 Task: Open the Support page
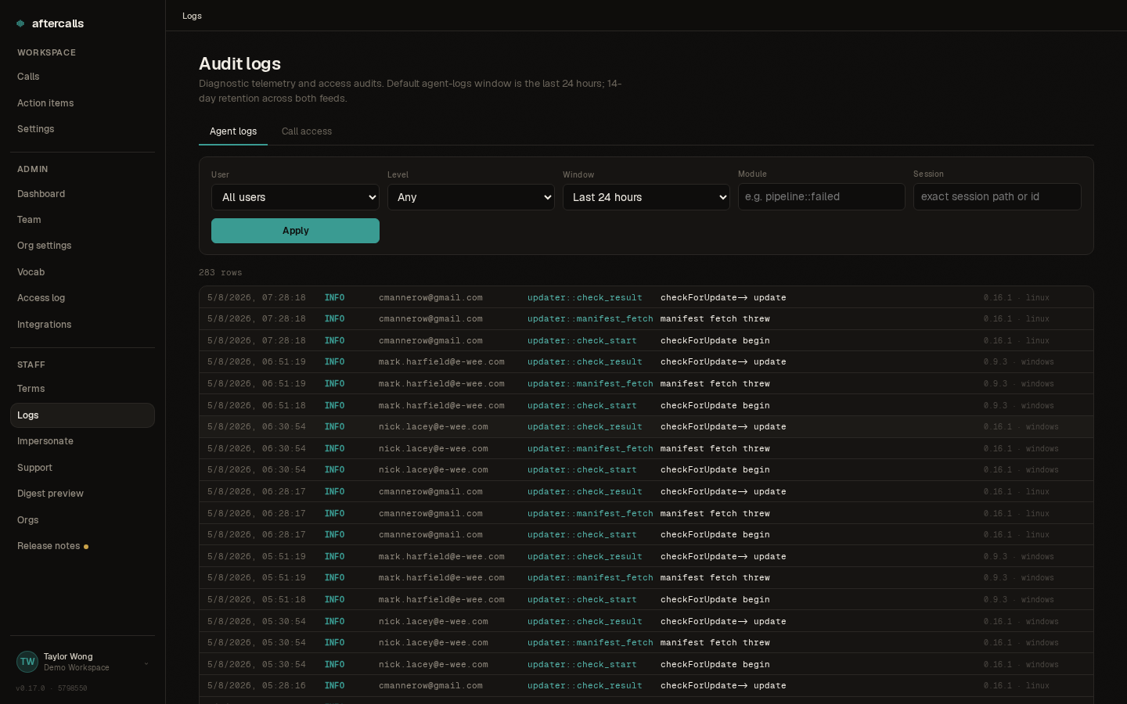(82, 468)
